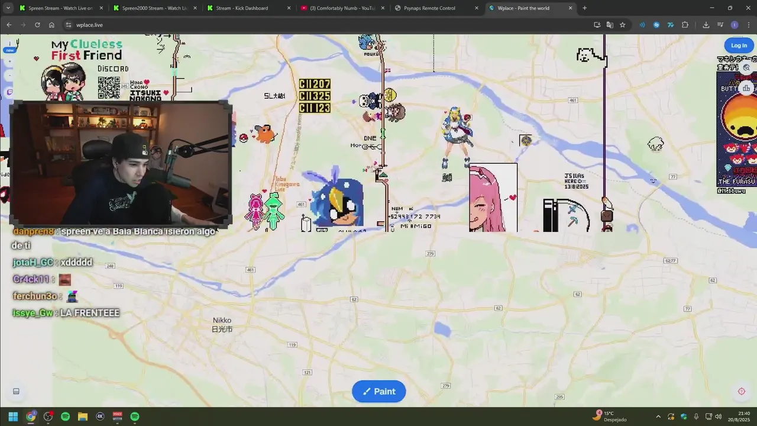The height and width of the screenshot is (426, 757).
Task: Open a new browser tab
Action: point(584,8)
